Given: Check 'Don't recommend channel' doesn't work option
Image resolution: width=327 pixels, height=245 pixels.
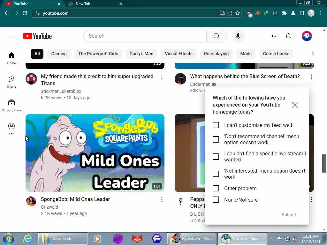Looking at the screenshot, I should [x=216, y=139].
